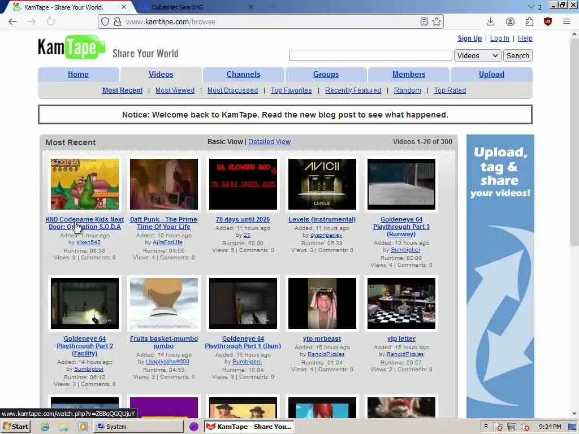Open the shield tracking protection icon
The width and height of the screenshot is (579, 434).
[105, 22]
